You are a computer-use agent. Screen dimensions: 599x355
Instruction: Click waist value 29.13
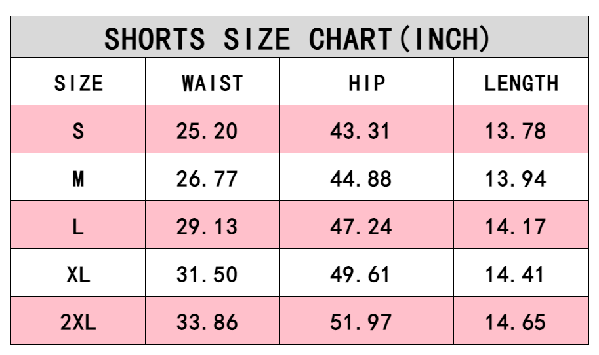(207, 227)
